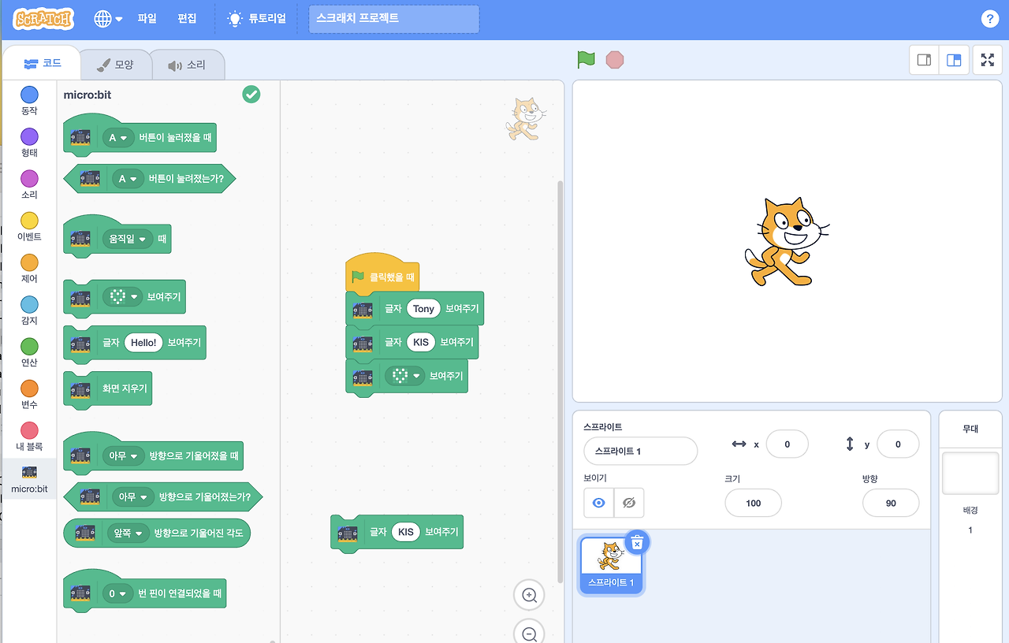Switch to small stage layout
This screenshot has width=1009, height=643.
[925, 60]
